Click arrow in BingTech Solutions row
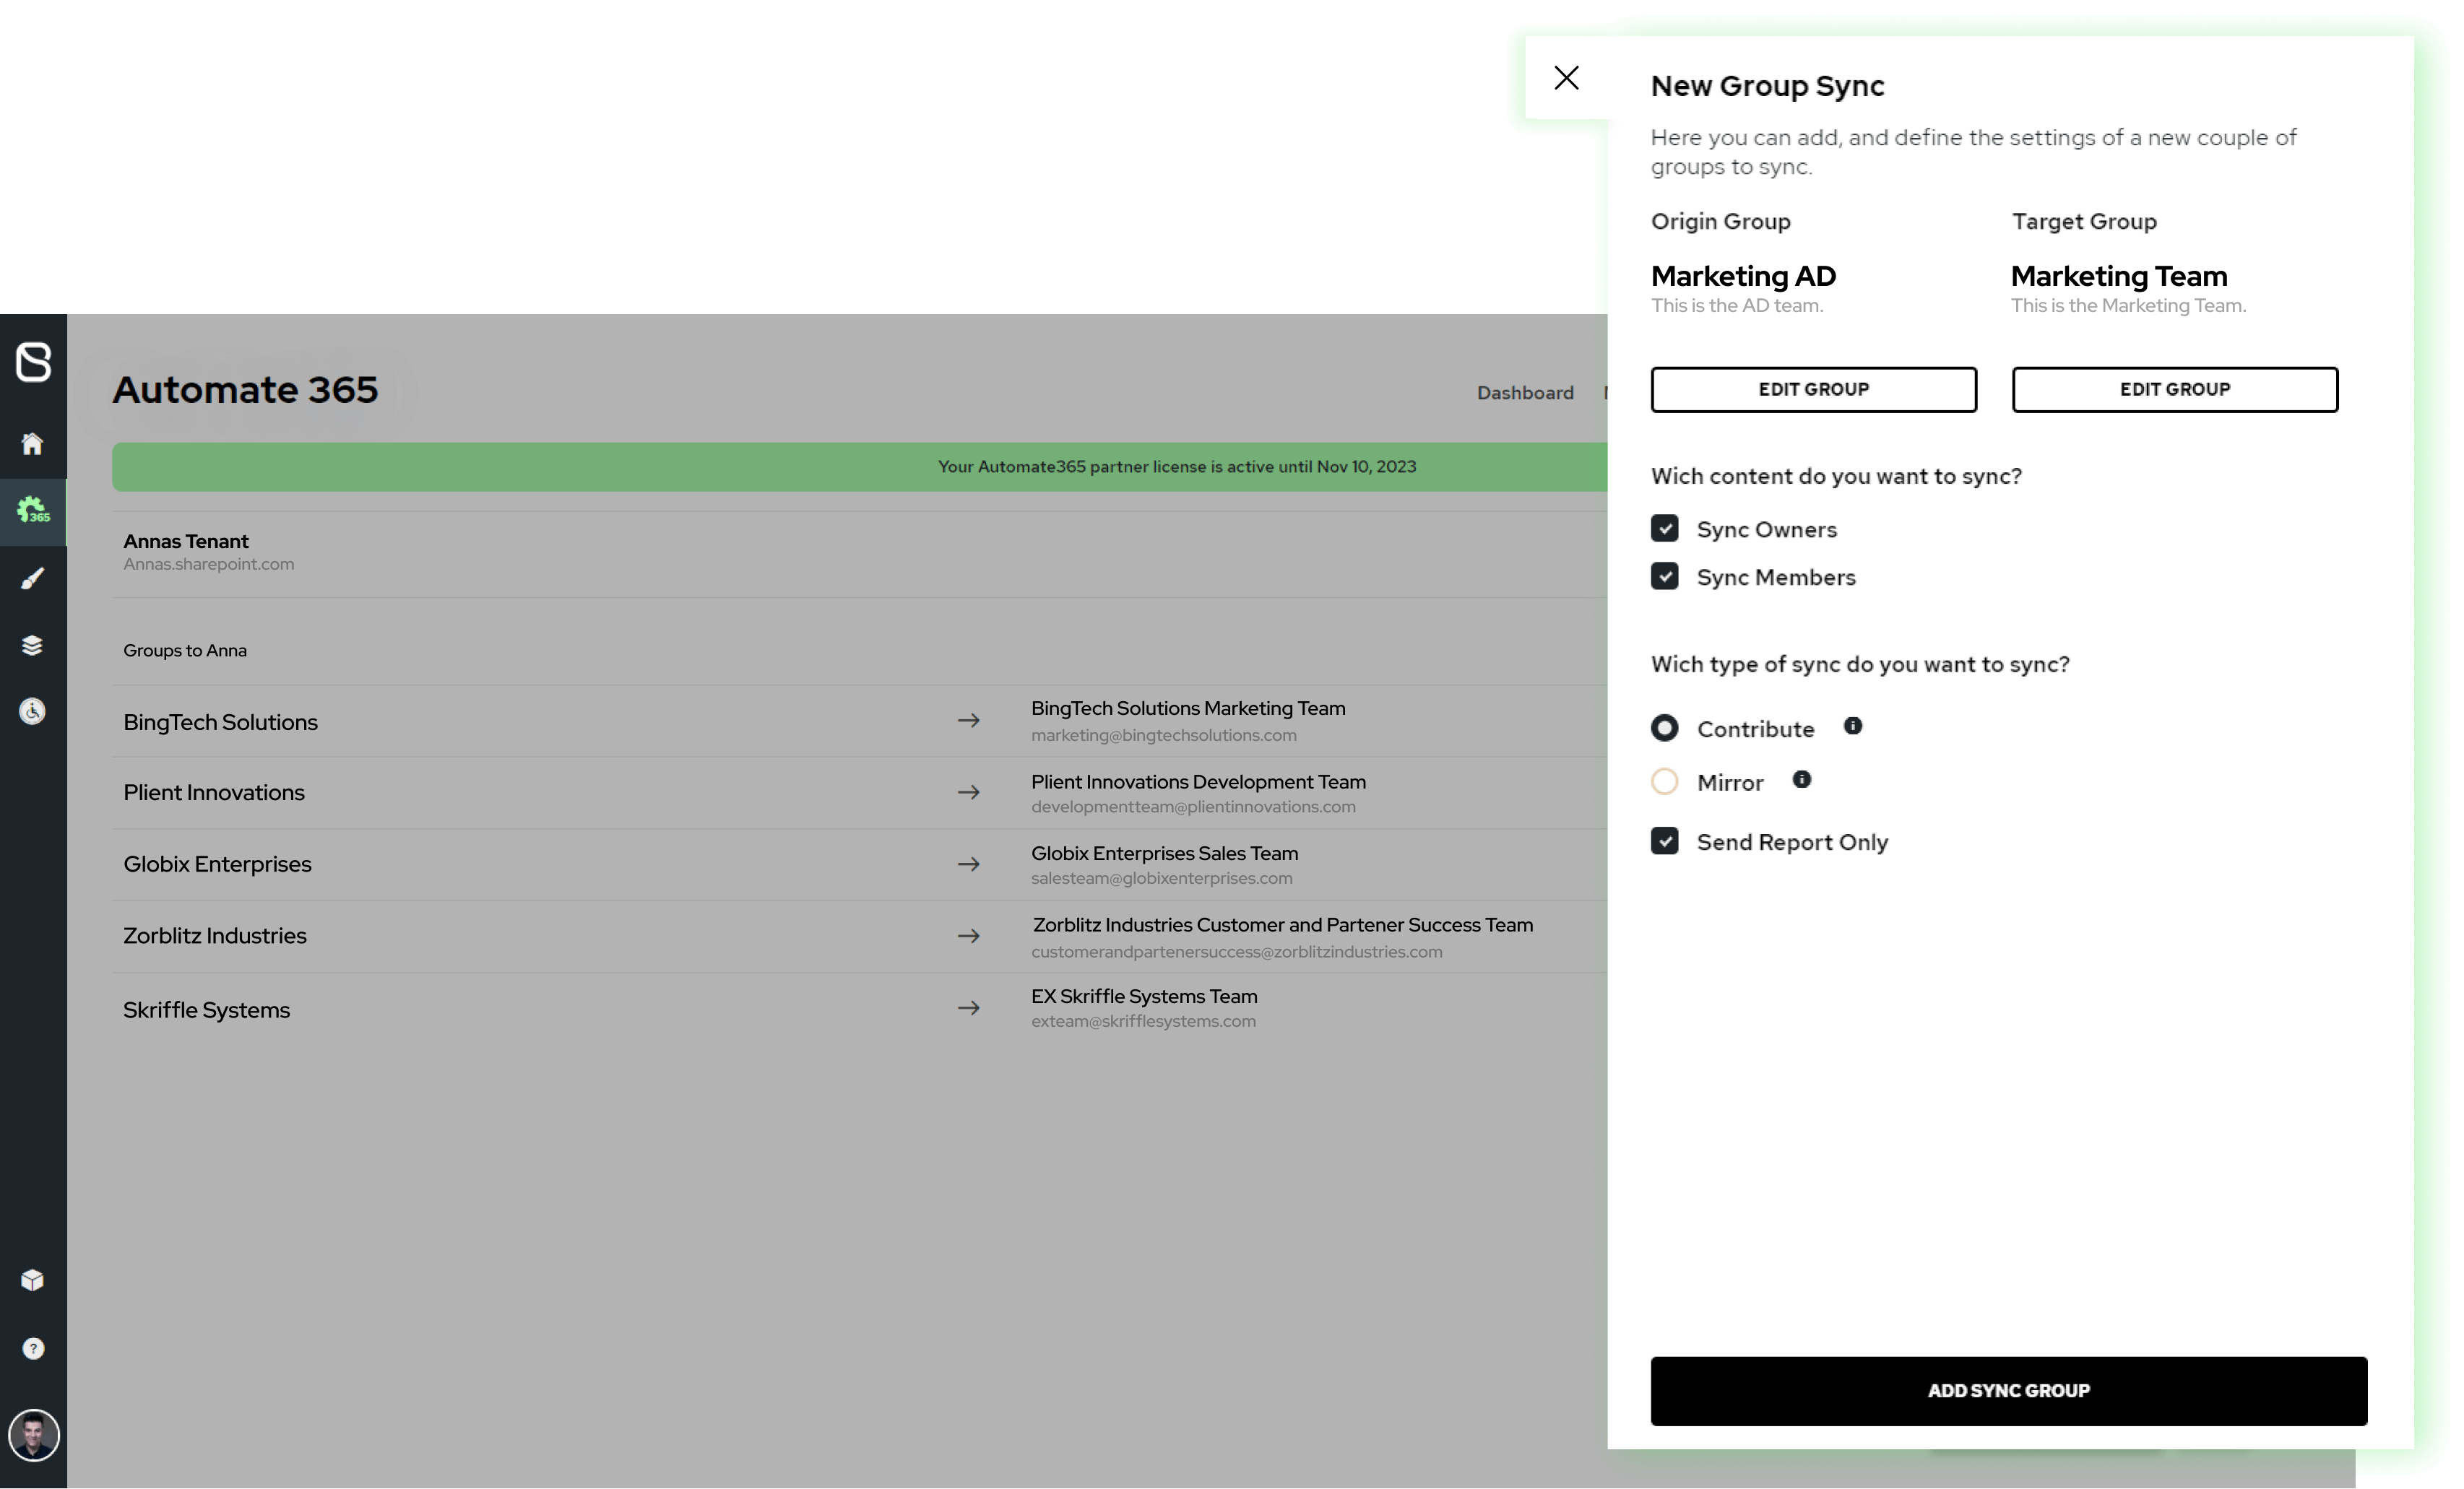The width and height of the screenshot is (2464, 1489). (968, 721)
